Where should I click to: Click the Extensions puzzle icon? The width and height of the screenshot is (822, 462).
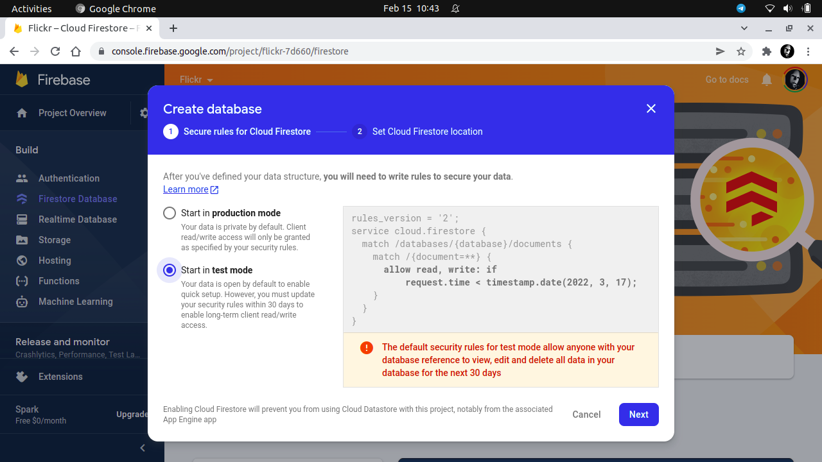(x=22, y=377)
